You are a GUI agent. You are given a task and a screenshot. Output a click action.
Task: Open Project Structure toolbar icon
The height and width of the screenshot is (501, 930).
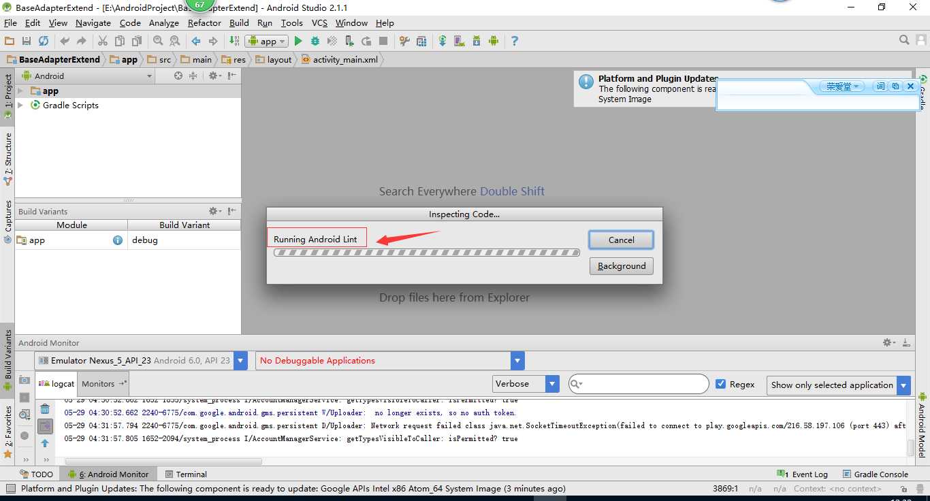point(404,42)
